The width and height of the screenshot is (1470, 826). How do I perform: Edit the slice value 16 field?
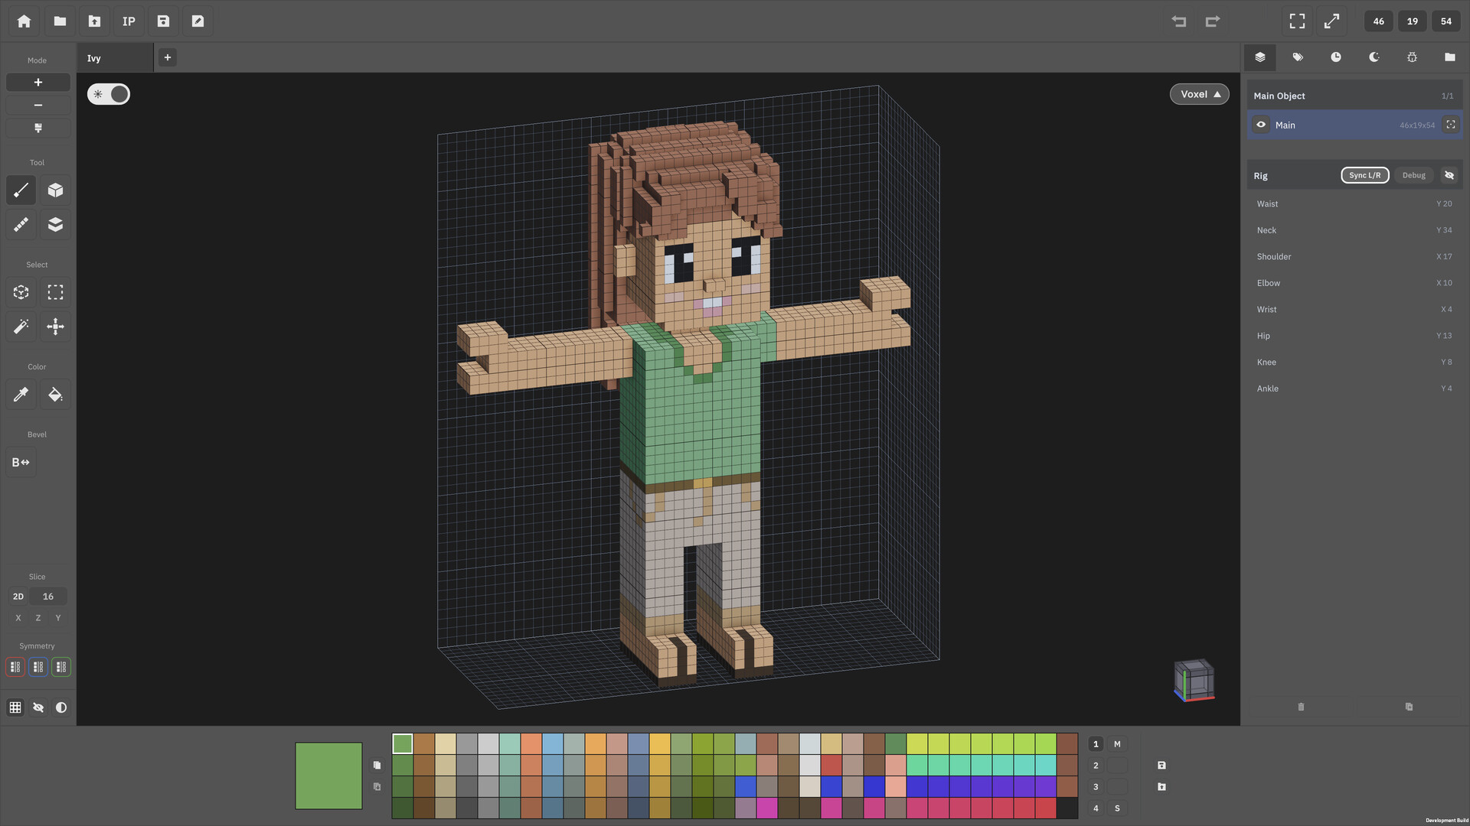(x=48, y=597)
